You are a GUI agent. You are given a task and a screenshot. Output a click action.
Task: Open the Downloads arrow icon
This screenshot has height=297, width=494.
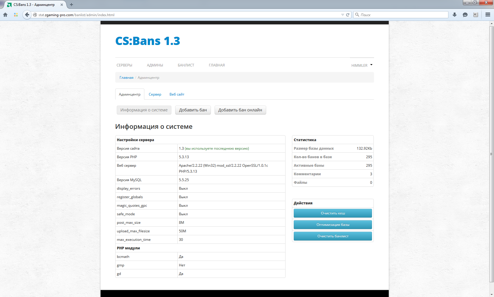pos(455,15)
